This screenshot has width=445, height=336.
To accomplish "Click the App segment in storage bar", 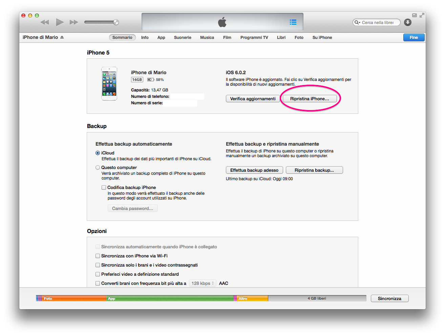I will pos(169,298).
